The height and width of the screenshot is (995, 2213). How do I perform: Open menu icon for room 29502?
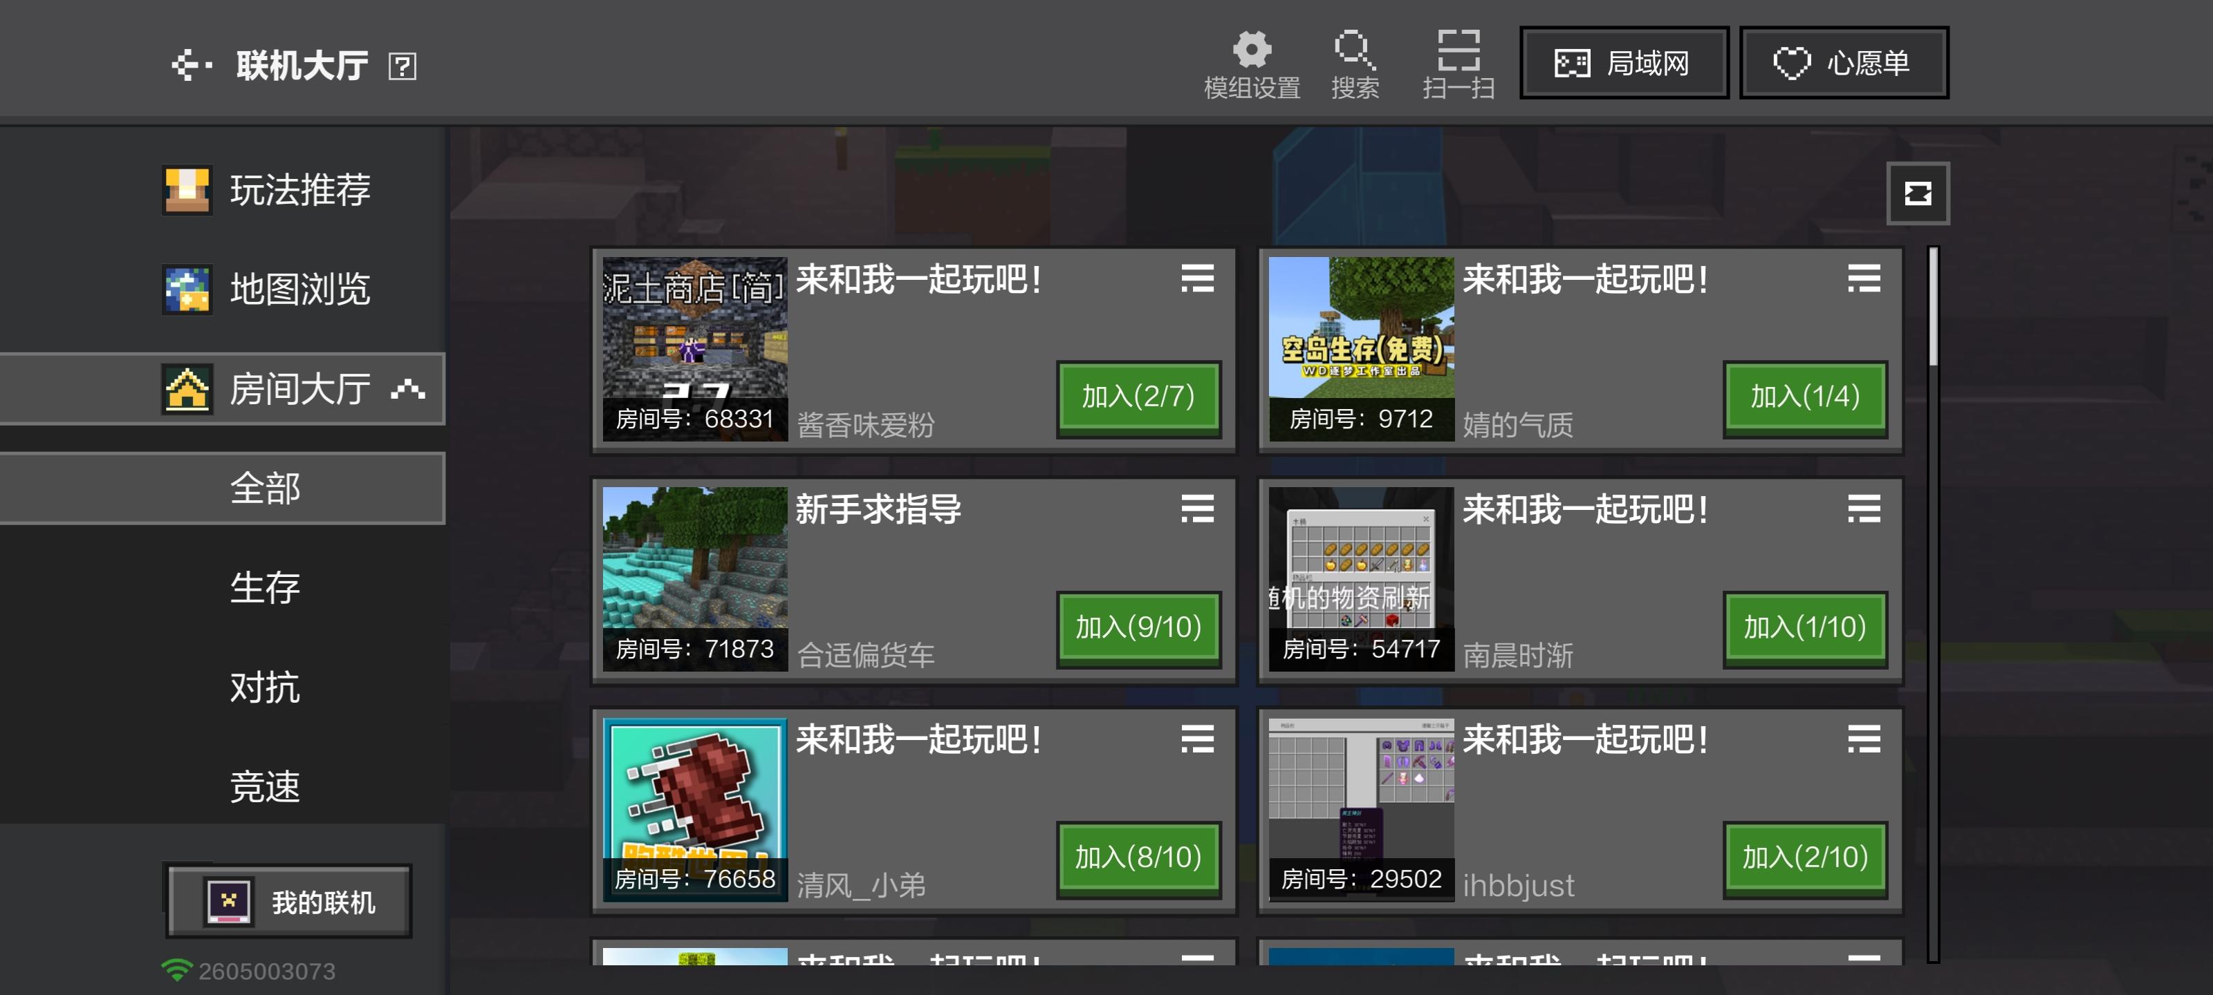[x=1863, y=739]
